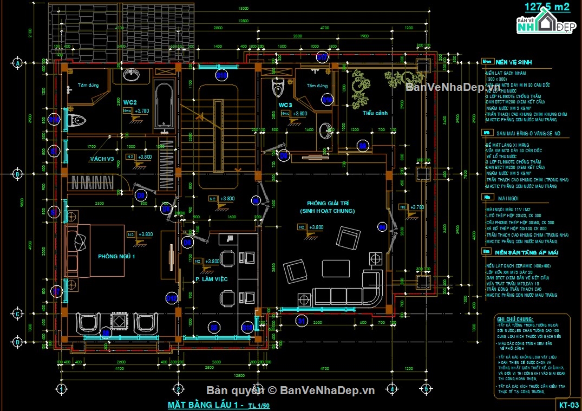Select the PHÒNG NGỦ 1 room label
582x411 pixels.
click(116, 256)
